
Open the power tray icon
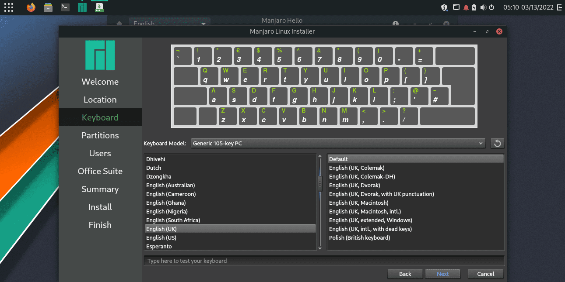(491, 7)
